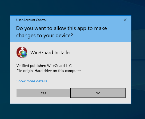Viewport: 145px width, 119px height.
Task: Close the User Account Control dialog
Action: 125,20
